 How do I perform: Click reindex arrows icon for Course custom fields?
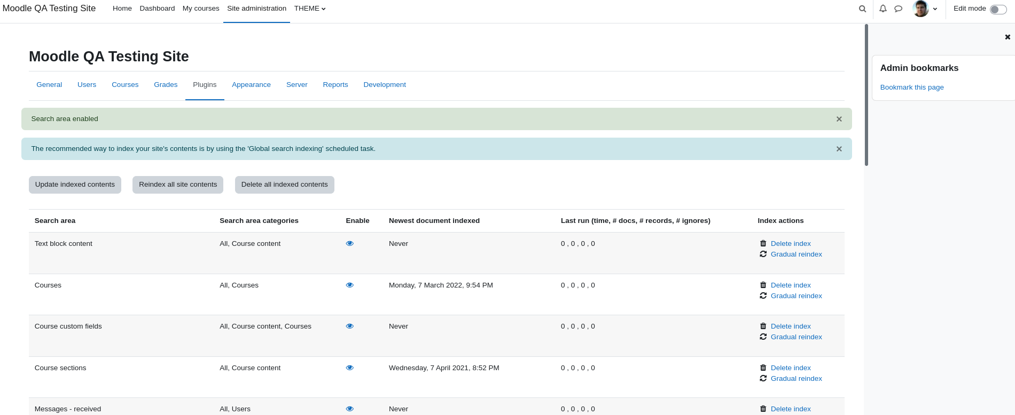coord(763,337)
